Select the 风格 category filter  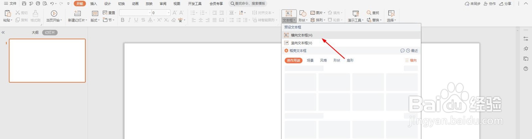(x=324, y=60)
